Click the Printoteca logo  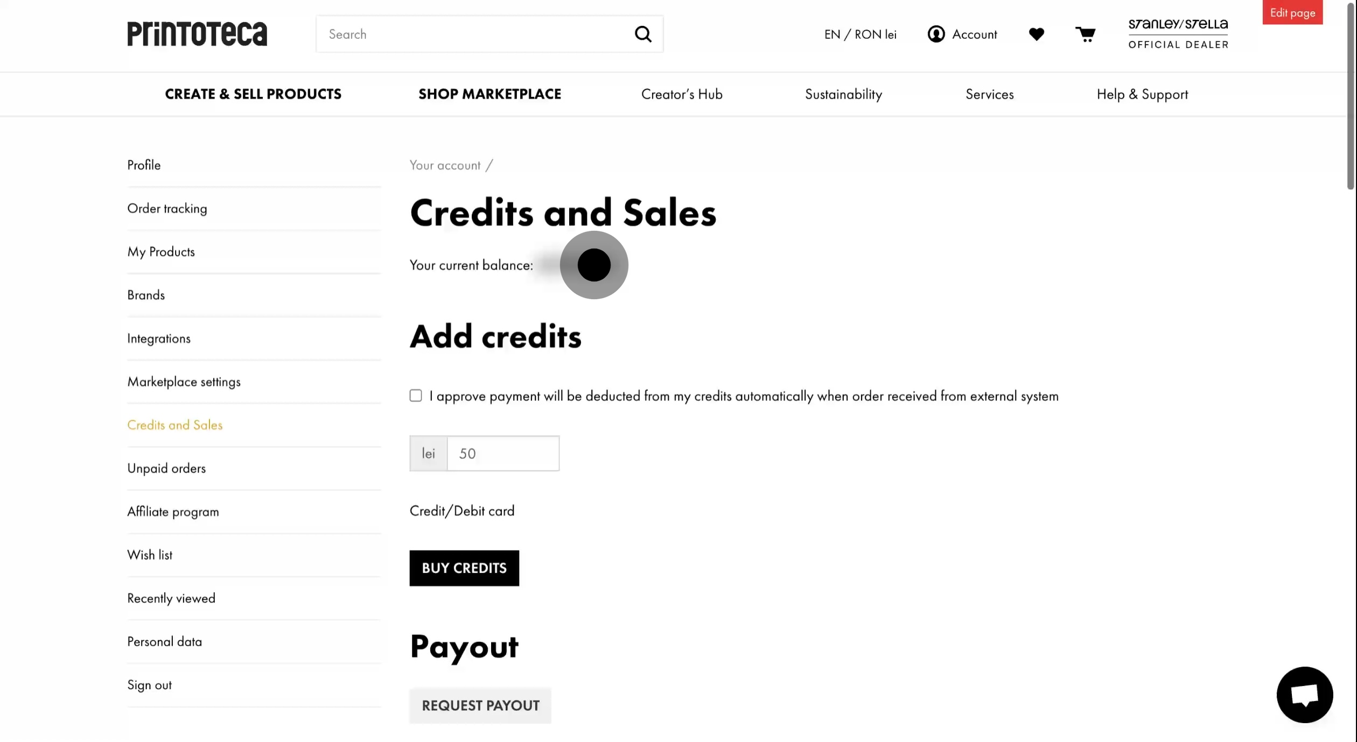(x=197, y=34)
